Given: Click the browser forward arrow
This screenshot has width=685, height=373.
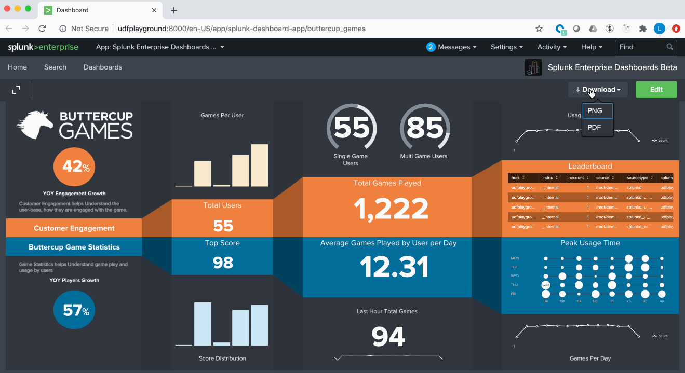Looking at the screenshot, I should pyautogui.click(x=25, y=29).
